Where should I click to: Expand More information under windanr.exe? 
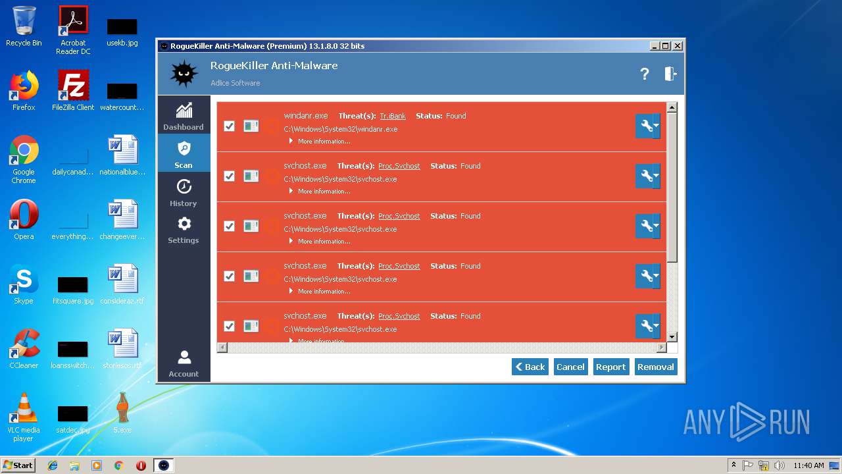click(320, 141)
